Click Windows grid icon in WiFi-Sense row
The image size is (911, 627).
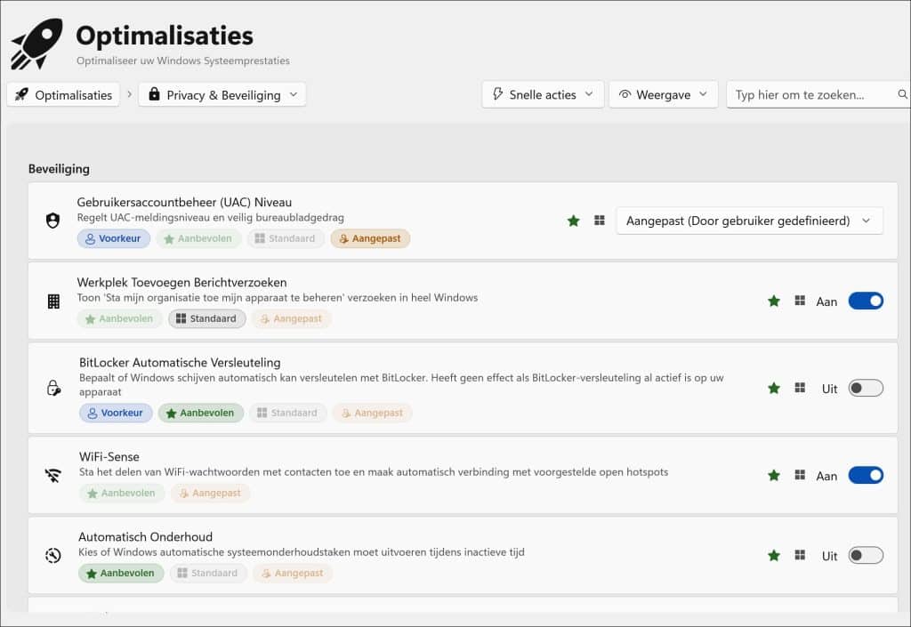click(x=800, y=476)
